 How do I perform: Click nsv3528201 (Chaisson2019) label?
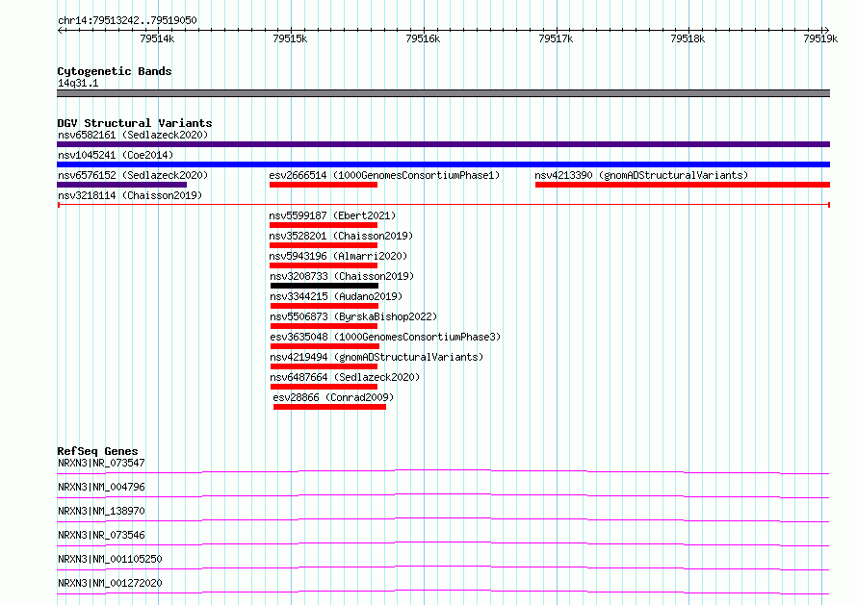pyautogui.click(x=341, y=236)
